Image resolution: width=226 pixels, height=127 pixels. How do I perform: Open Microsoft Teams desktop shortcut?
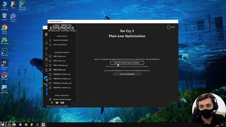click(x=13, y=17)
